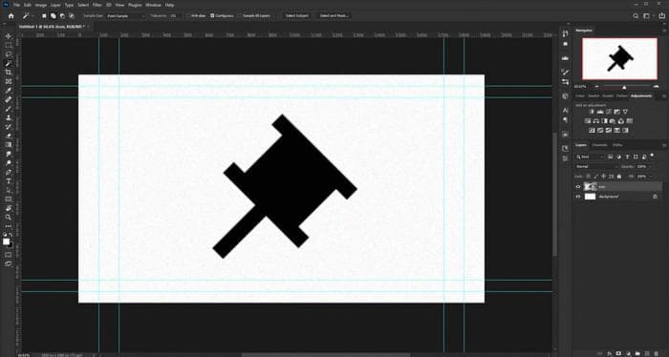This screenshot has height=357, width=669.
Task: Click the Navigator zoom out button
Action: tap(596, 87)
